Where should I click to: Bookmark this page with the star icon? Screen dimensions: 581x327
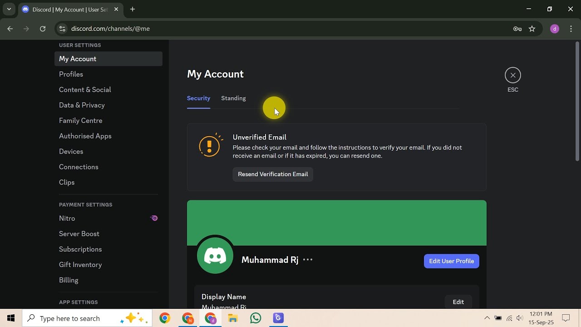point(532,29)
